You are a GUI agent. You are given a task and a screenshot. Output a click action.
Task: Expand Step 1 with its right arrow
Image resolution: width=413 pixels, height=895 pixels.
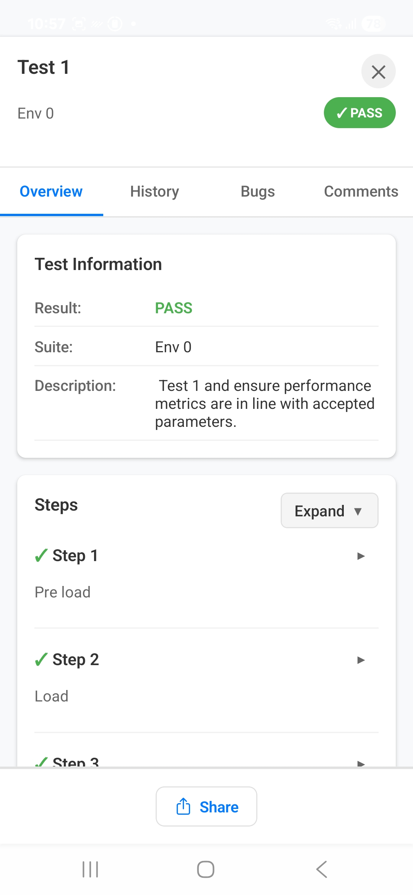pos(360,556)
